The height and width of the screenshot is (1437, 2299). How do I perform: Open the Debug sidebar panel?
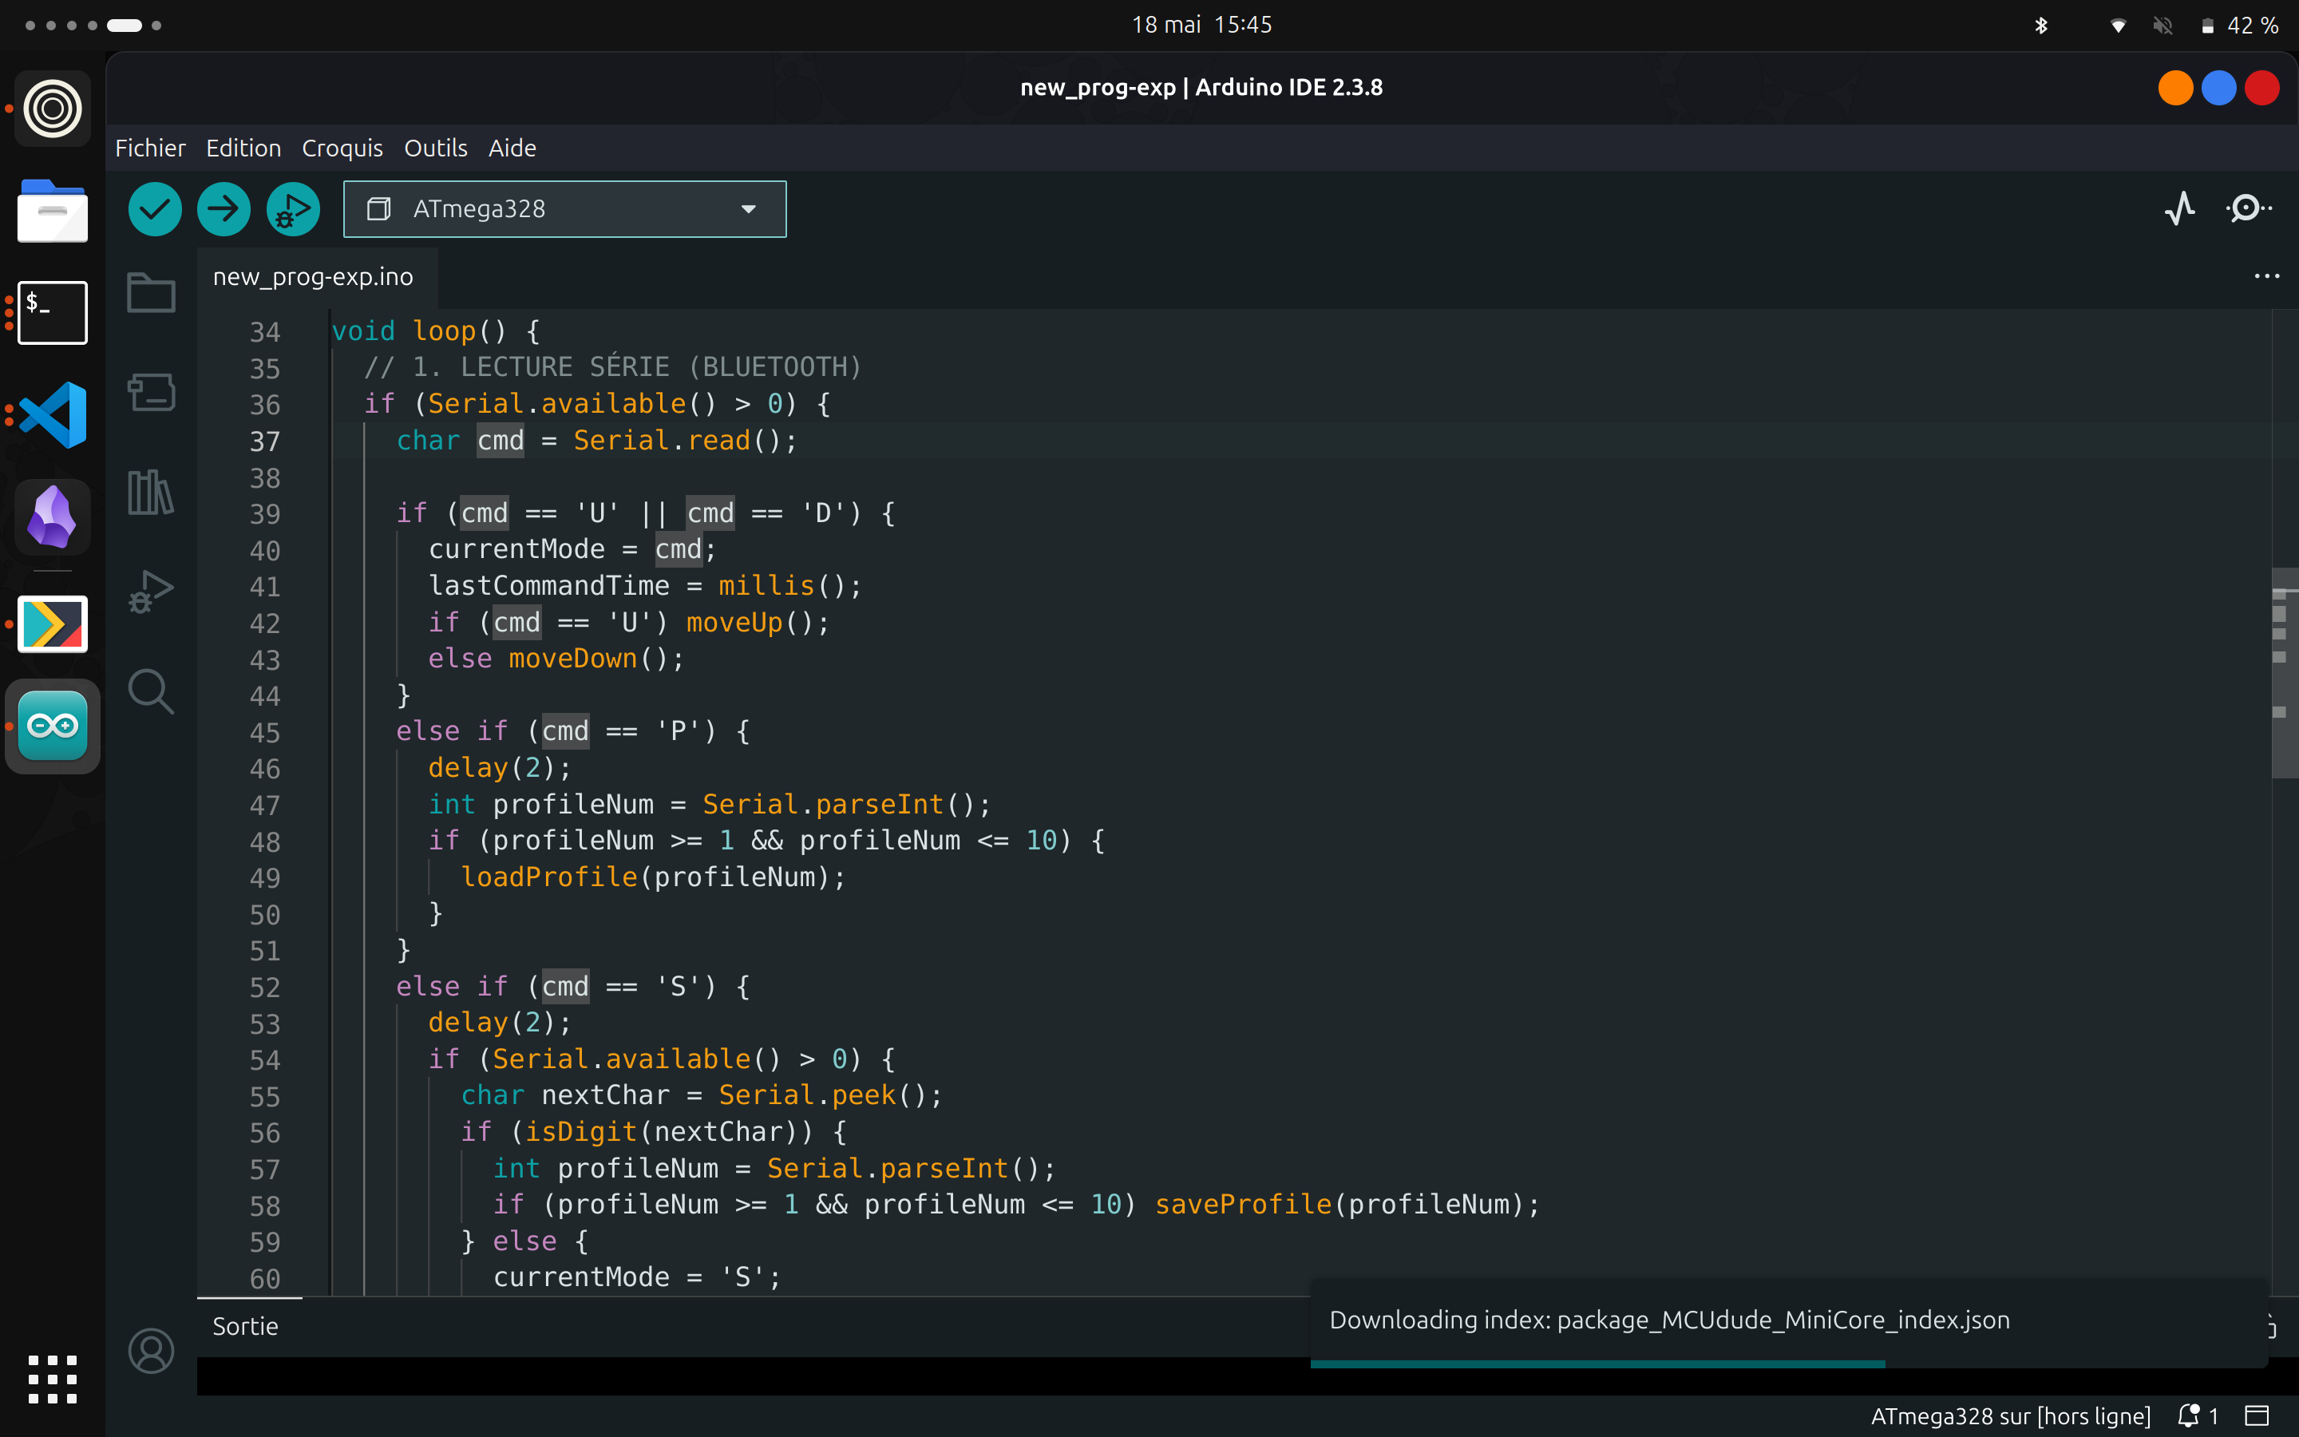point(151,591)
